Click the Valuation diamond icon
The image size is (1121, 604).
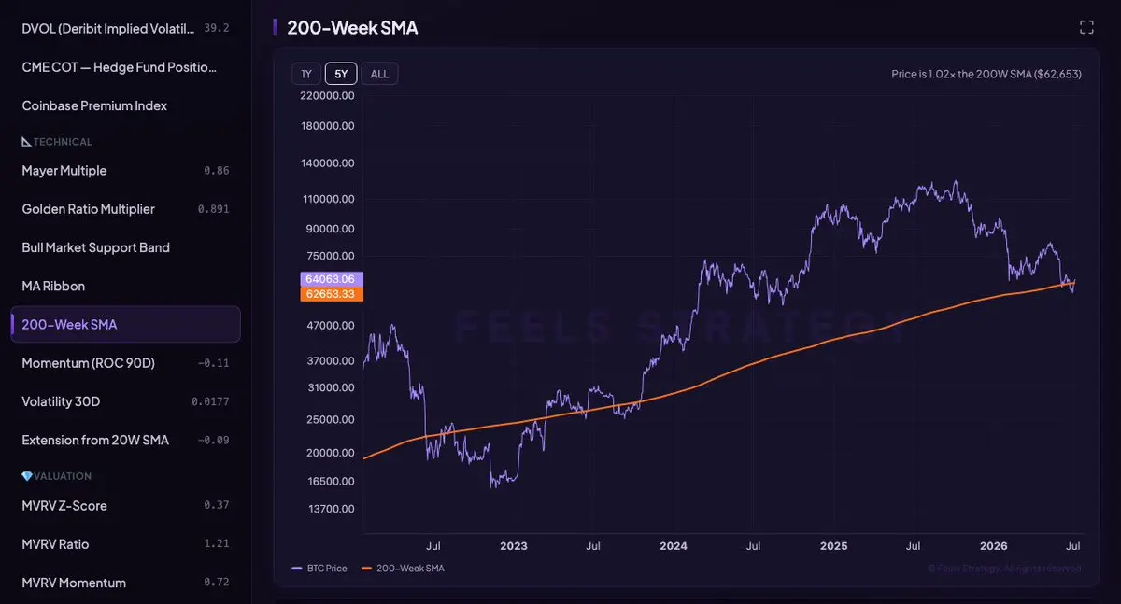click(x=26, y=476)
